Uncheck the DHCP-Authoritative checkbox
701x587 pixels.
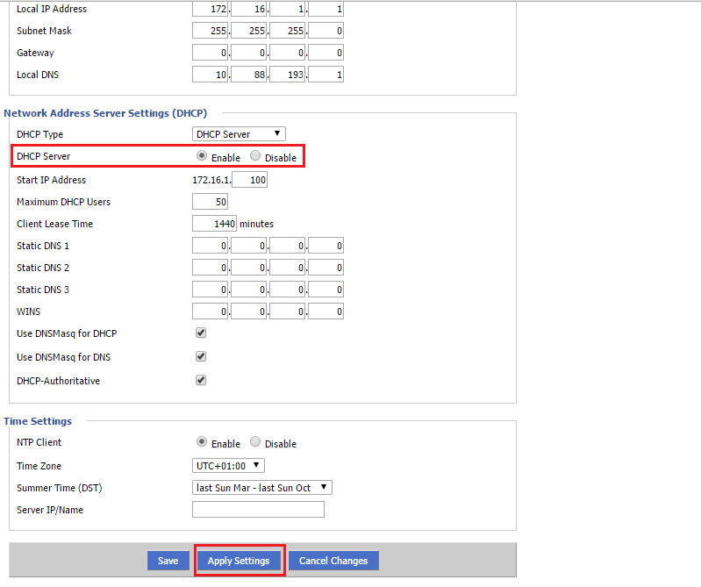tap(201, 381)
